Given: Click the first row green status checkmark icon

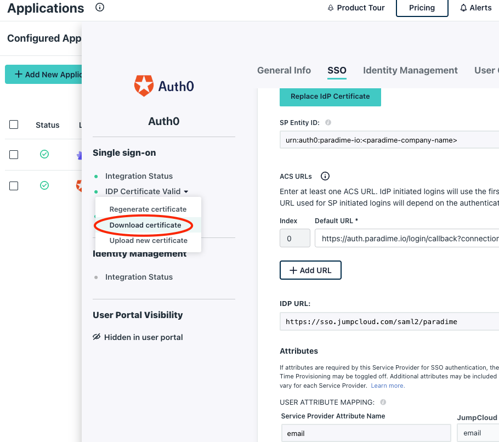Looking at the screenshot, I should click(44, 154).
